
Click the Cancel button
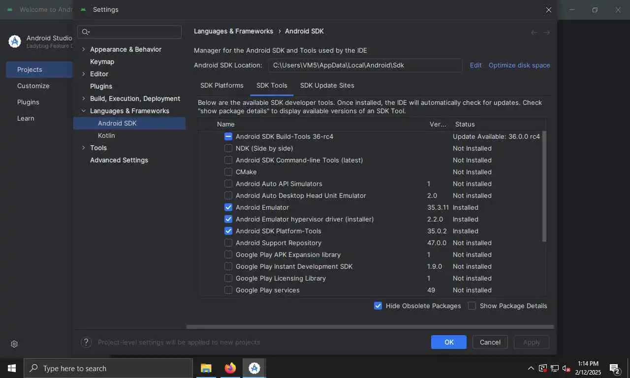point(490,342)
